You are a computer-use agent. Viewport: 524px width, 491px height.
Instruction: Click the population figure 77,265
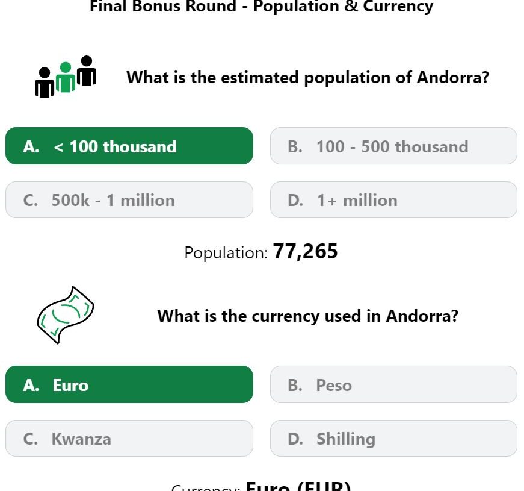(305, 251)
